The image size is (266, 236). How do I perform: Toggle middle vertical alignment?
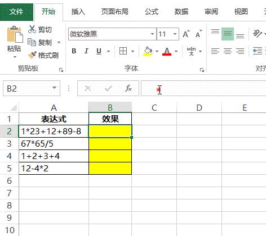228,34
